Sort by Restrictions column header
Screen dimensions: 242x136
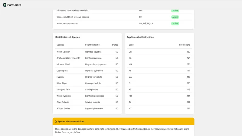click(185, 45)
